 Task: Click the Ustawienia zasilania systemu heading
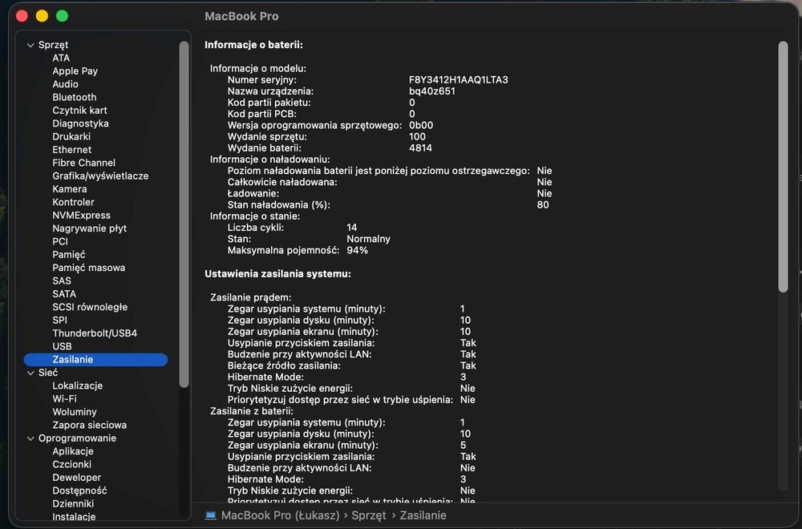277,274
